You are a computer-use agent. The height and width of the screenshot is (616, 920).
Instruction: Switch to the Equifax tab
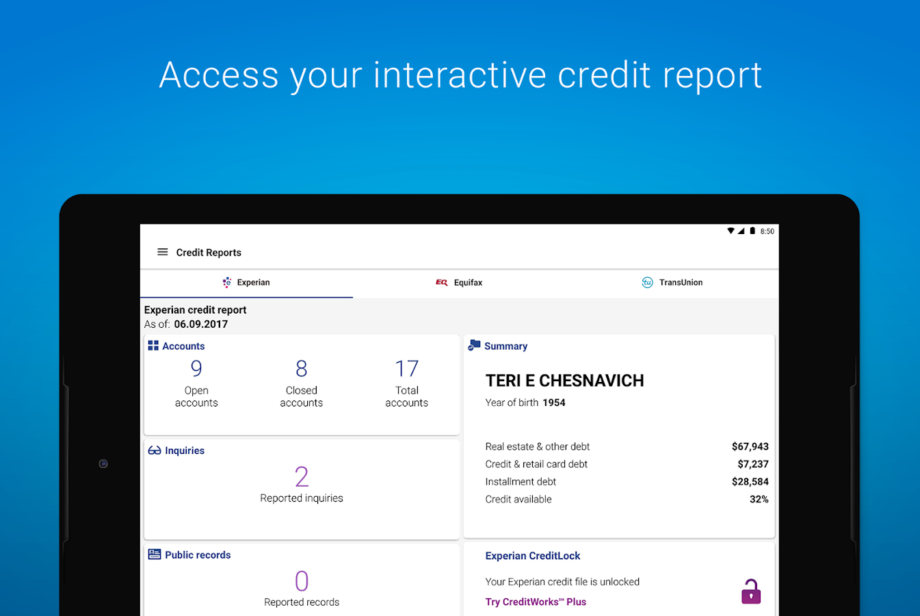coord(460,283)
